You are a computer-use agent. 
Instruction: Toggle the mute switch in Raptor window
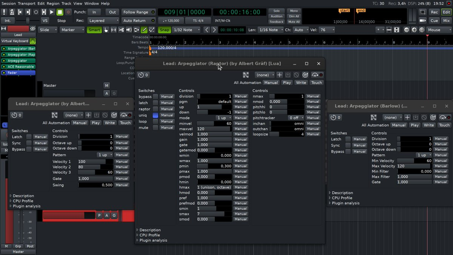coord(156,128)
